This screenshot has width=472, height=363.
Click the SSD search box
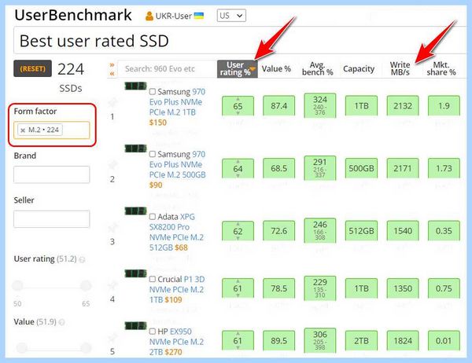(167, 69)
